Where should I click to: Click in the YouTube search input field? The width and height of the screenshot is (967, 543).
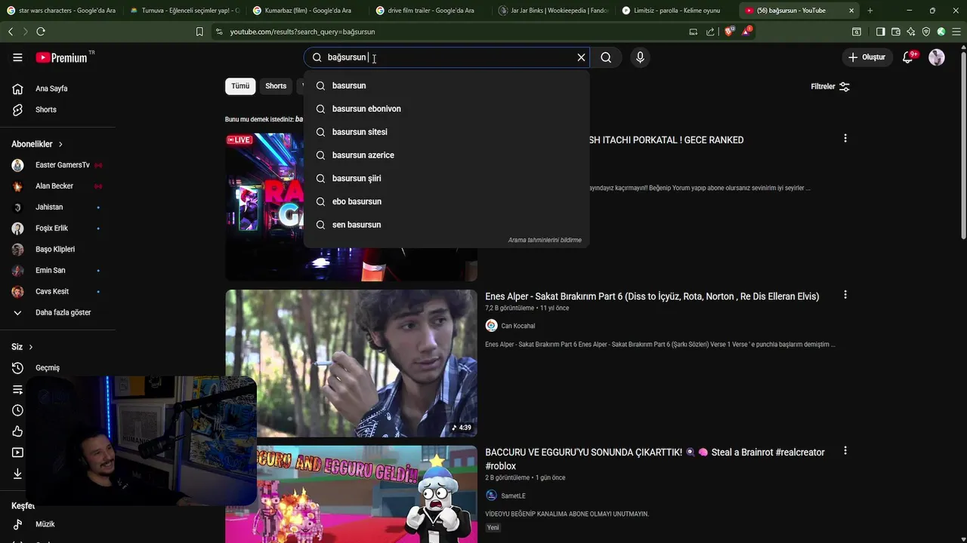click(446, 57)
